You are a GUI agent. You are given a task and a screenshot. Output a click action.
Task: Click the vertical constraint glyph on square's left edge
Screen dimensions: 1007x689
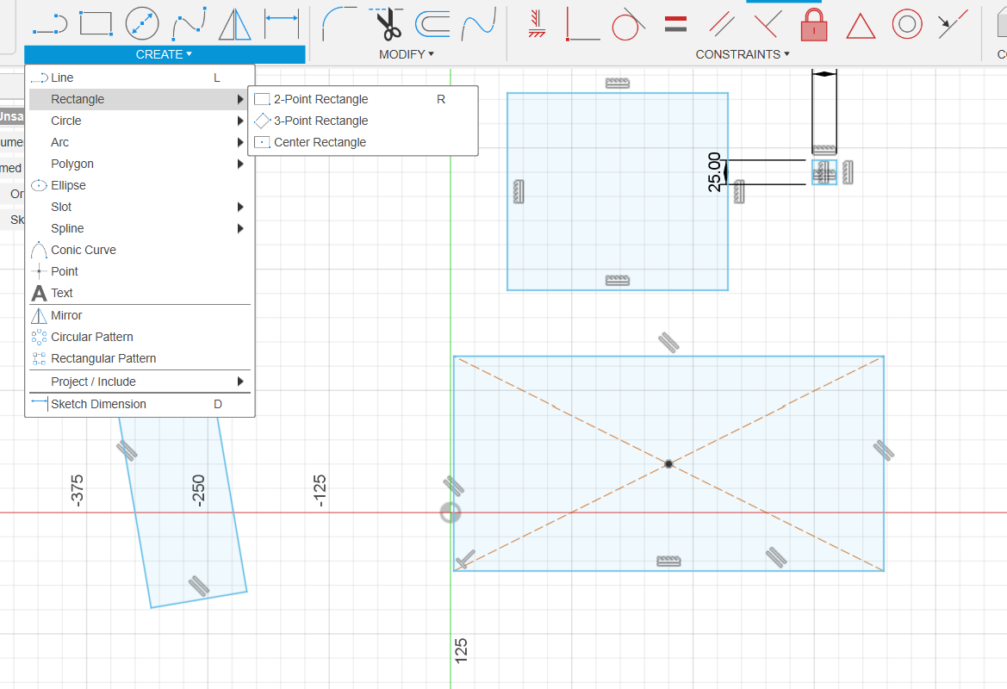(519, 191)
